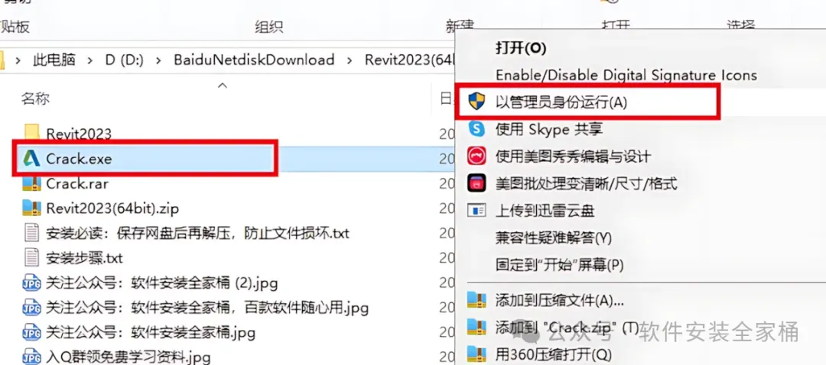Viewport: 826px width, 365px height.
Task: Select 安装必读：保存网盘后再解压，防止文件损坏.txt
Action: [x=198, y=234]
